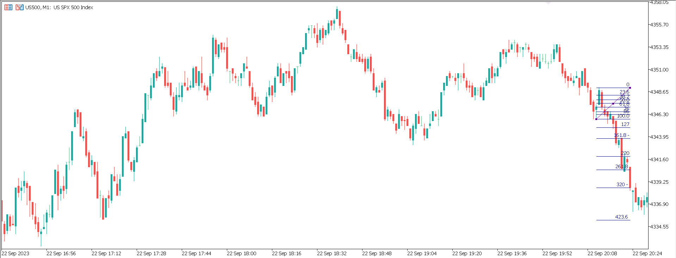The height and width of the screenshot is (258, 676).
Task: Click the 4336.90 price on the price scale
Action: 659,204
